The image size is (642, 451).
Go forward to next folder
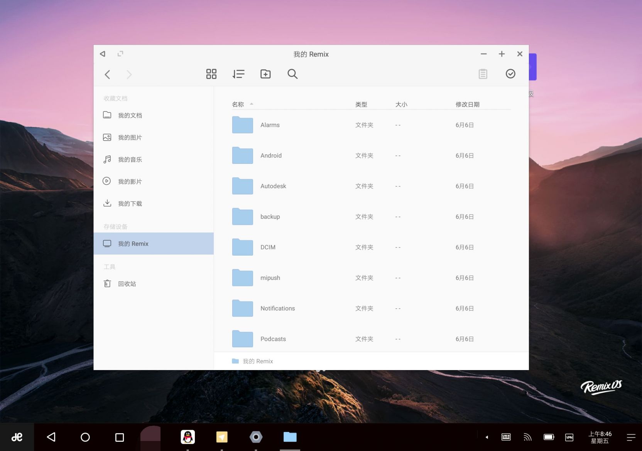[x=129, y=74]
